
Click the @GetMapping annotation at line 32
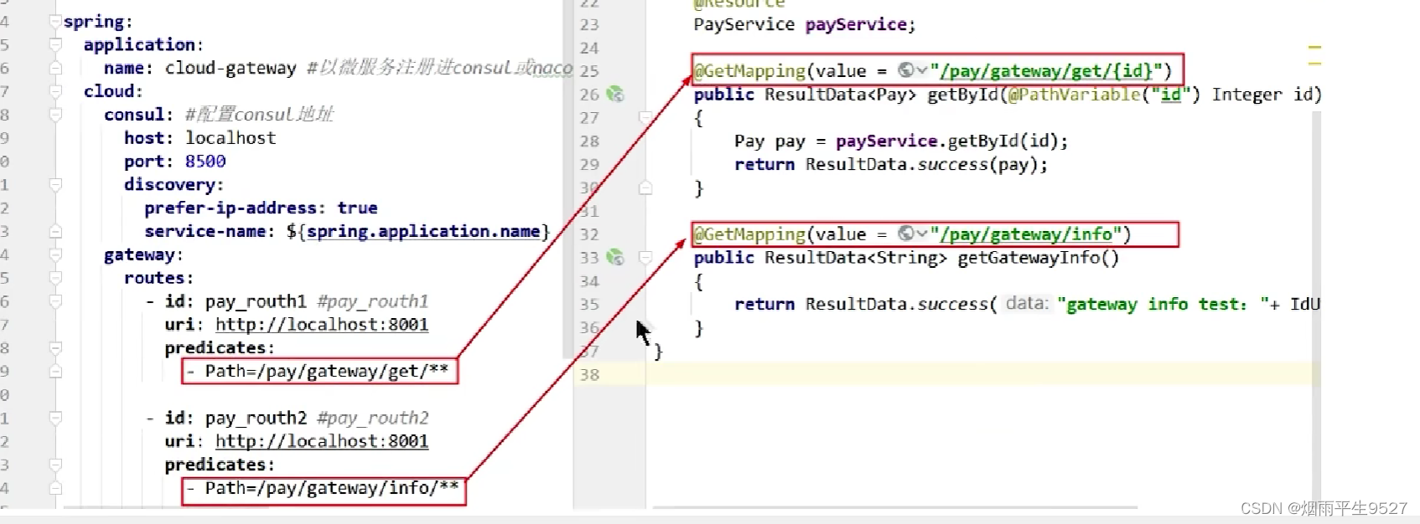point(749,234)
